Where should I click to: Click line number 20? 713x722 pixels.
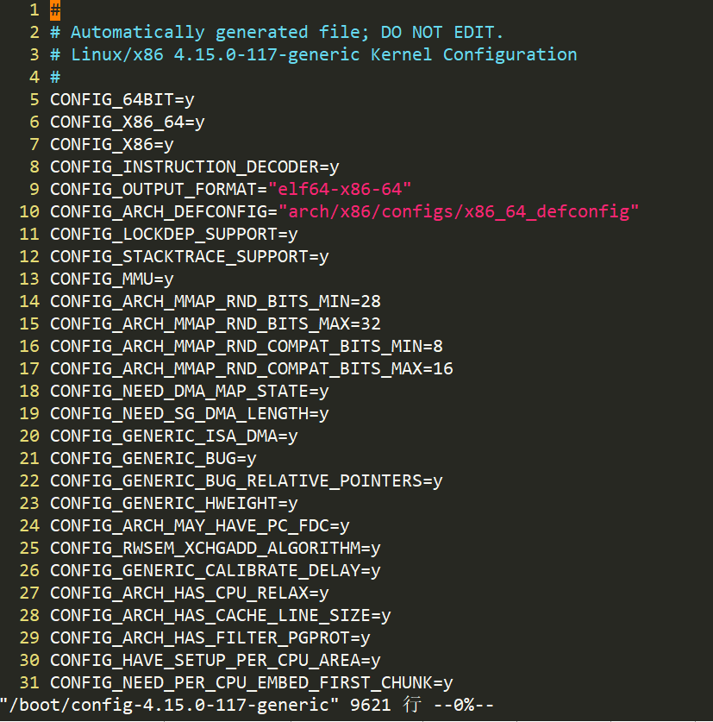[x=28, y=436]
